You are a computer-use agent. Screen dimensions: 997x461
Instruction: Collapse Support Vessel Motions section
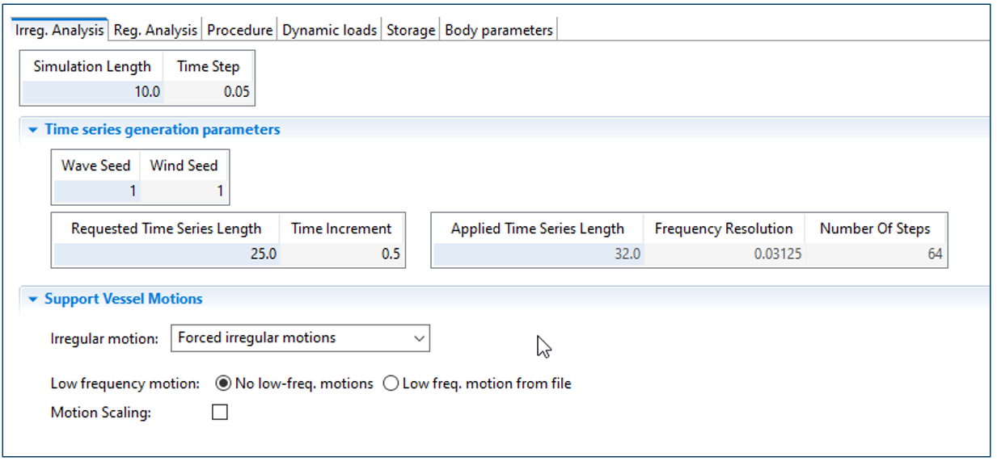(x=33, y=299)
